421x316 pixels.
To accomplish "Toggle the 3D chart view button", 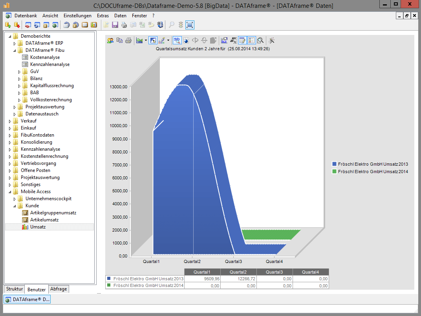I will pyautogui.click(x=177, y=40).
